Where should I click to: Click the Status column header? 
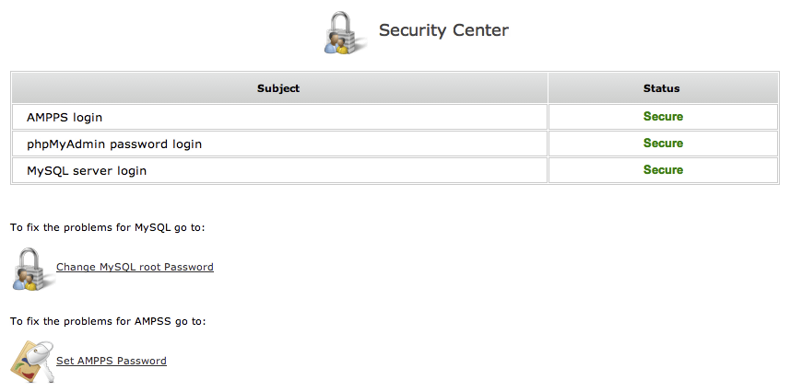663,88
